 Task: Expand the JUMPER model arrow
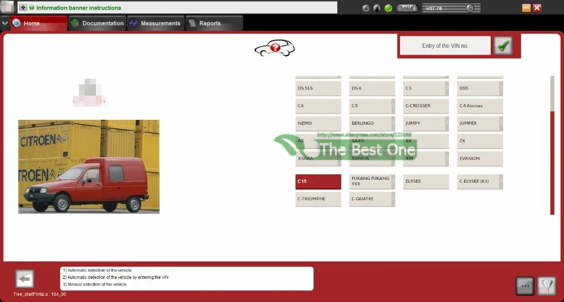coord(501,123)
